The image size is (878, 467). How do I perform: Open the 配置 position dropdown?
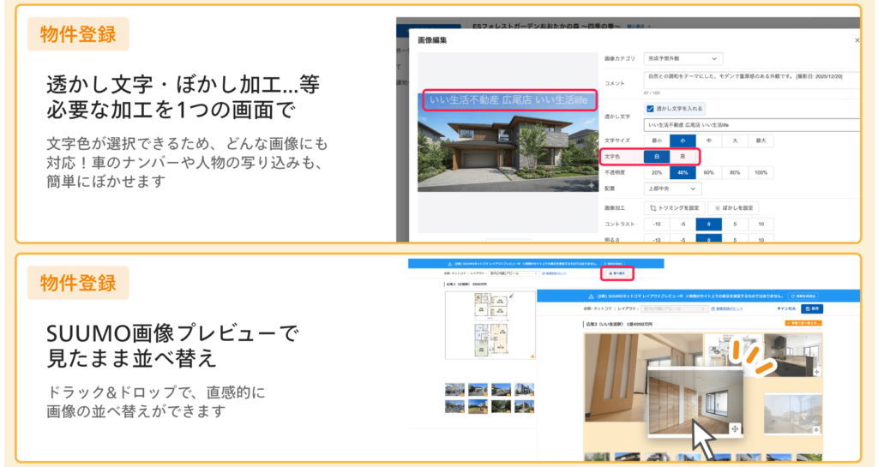pyautogui.click(x=673, y=189)
